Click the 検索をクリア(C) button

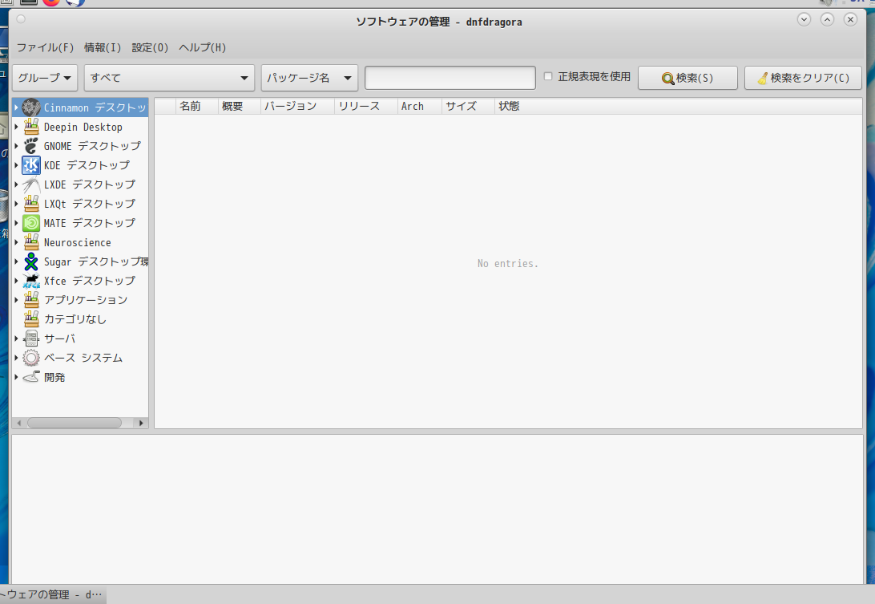click(x=803, y=78)
